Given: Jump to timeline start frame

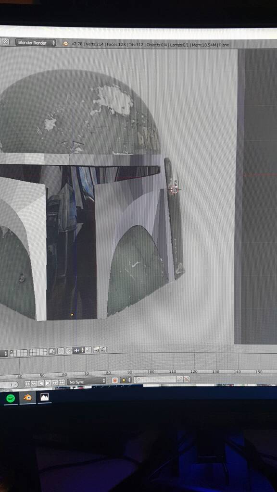Looking at the screenshot, I should pos(27,384).
